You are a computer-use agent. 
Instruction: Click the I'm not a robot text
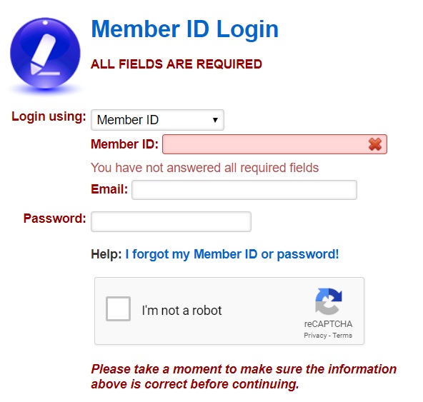[x=181, y=311]
